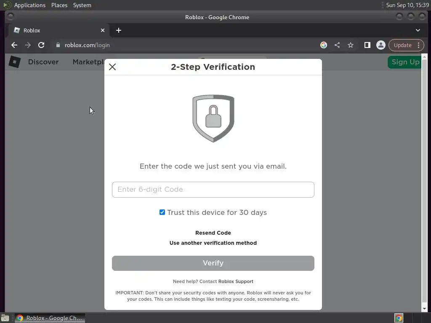Click the browser forward arrow
This screenshot has width=431, height=323.
point(28,45)
